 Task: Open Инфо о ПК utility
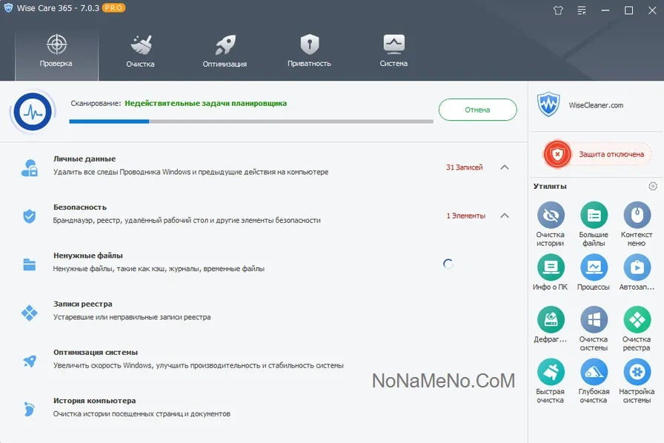pyautogui.click(x=550, y=268)
